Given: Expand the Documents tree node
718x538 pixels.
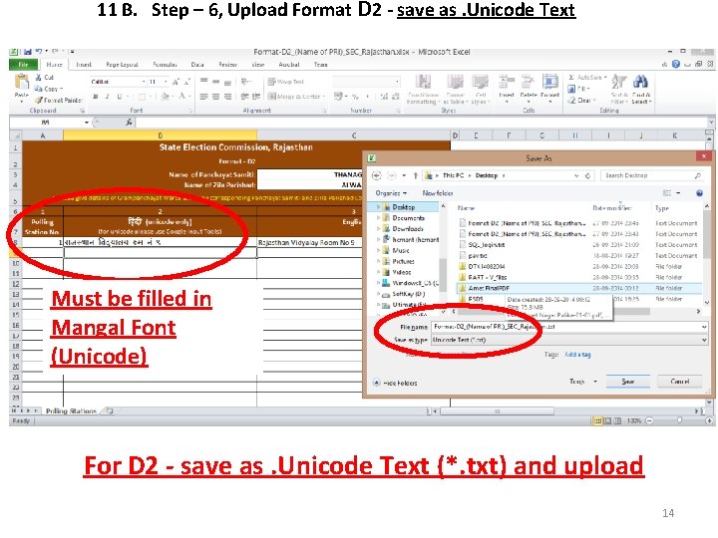Looking at the screenshot, I should coord(378,218).
